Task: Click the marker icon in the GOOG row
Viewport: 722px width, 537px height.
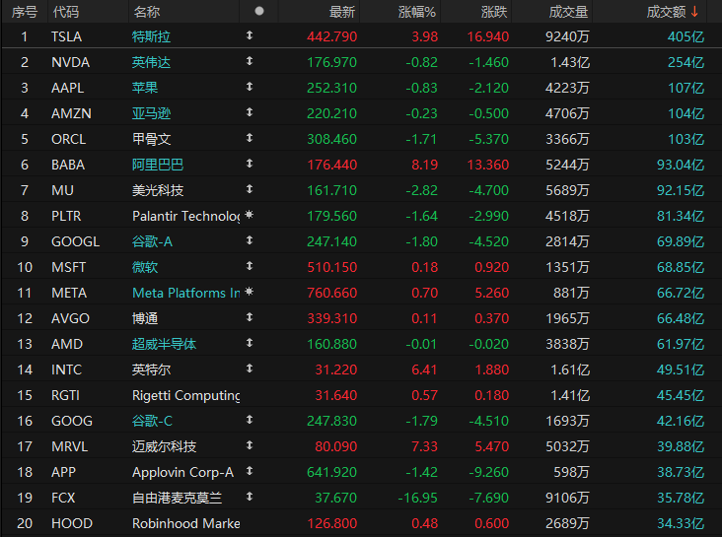Action: [250, 420]
